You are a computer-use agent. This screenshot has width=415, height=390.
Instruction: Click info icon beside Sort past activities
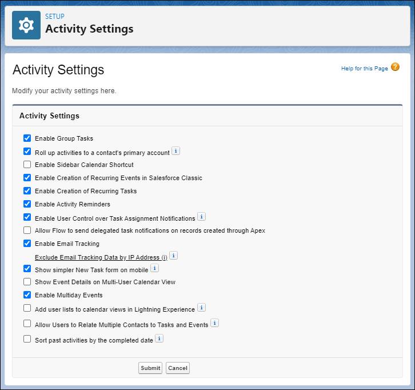(x=159, y=339)
